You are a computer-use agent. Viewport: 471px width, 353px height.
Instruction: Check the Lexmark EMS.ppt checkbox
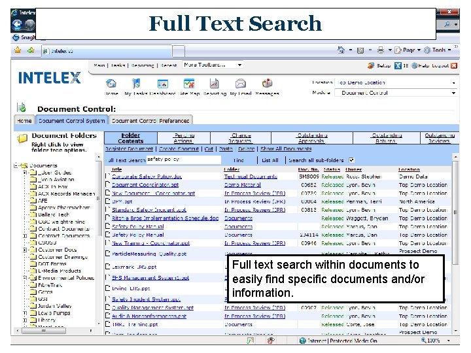pyautogui.click(x=107, y=267)
